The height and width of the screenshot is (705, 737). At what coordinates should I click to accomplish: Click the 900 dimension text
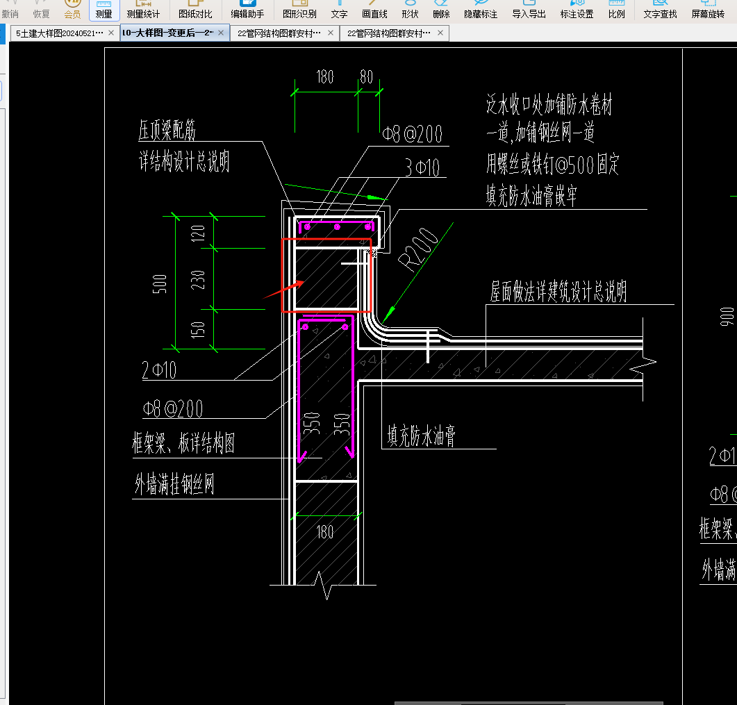pos(727,317)
